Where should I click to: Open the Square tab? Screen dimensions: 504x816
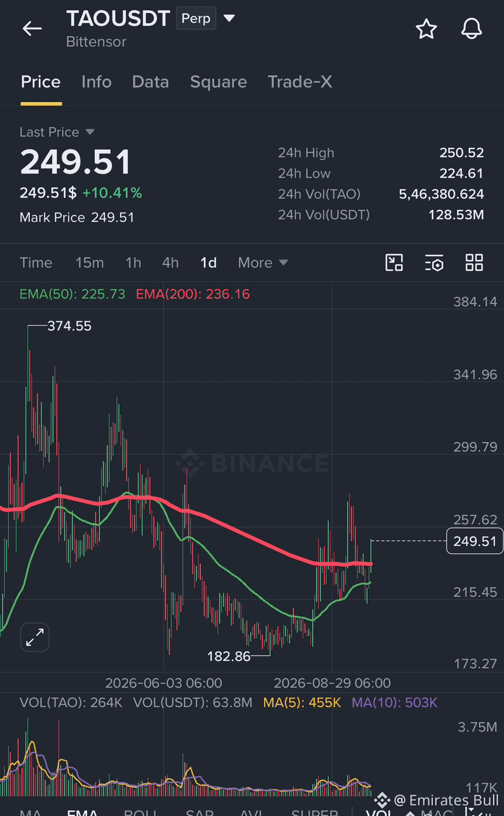click(219, 82)
